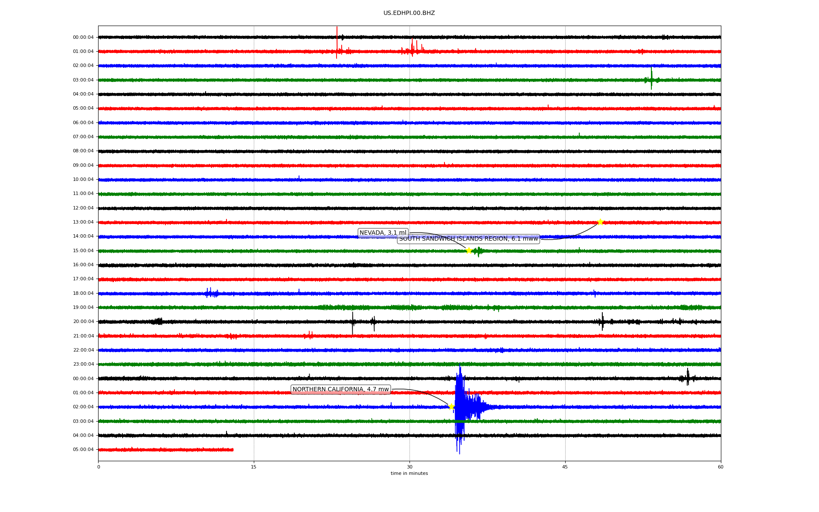Click the 13:00:04 time label

[83, 222]
